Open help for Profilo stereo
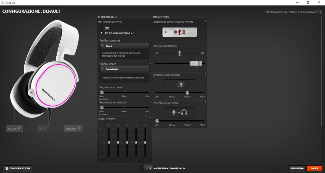Viewport: 325px width, 173px height. tap(150, 64)
